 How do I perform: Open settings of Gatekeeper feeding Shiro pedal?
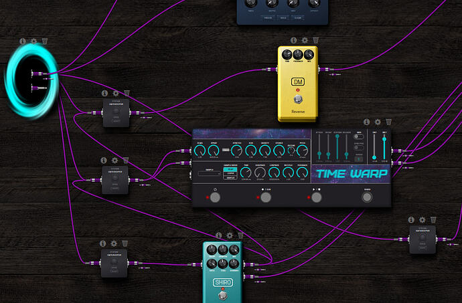pyautogui.click(x=114, y=243)
